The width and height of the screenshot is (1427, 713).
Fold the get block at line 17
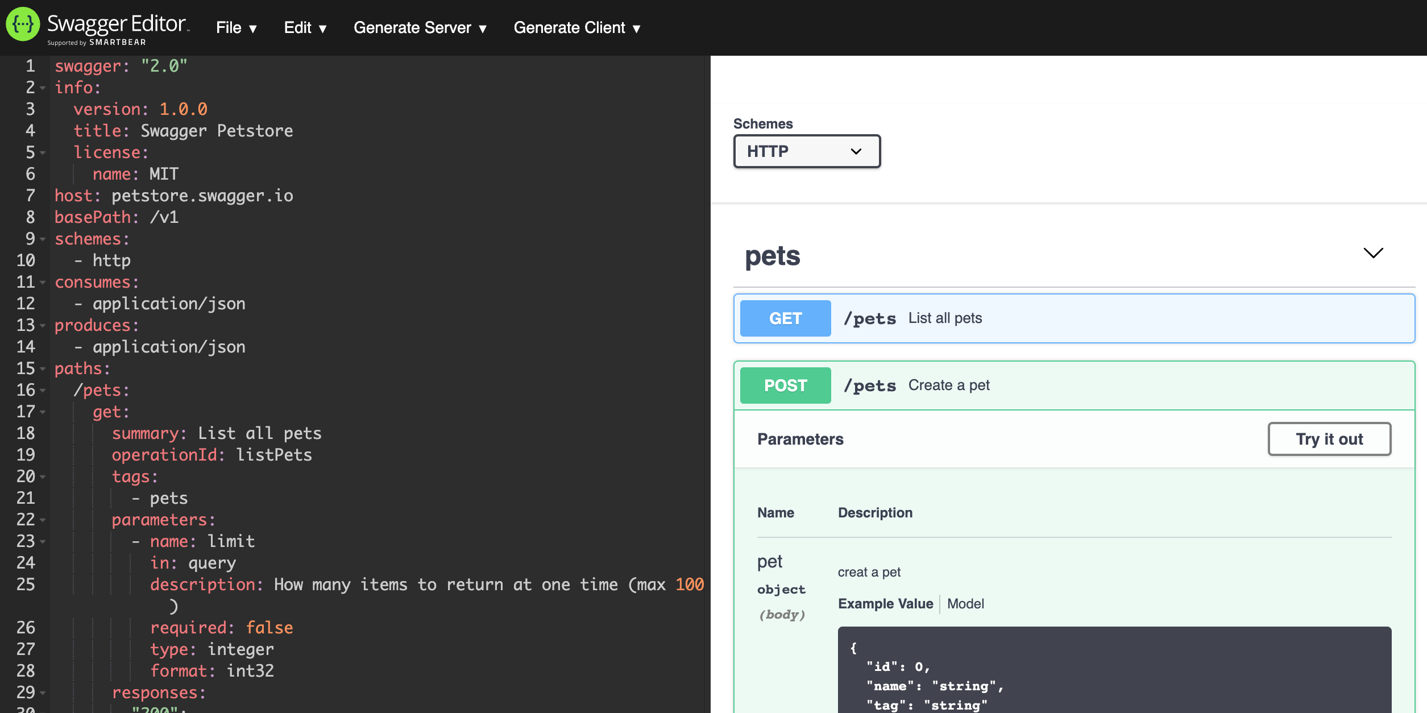43,412
